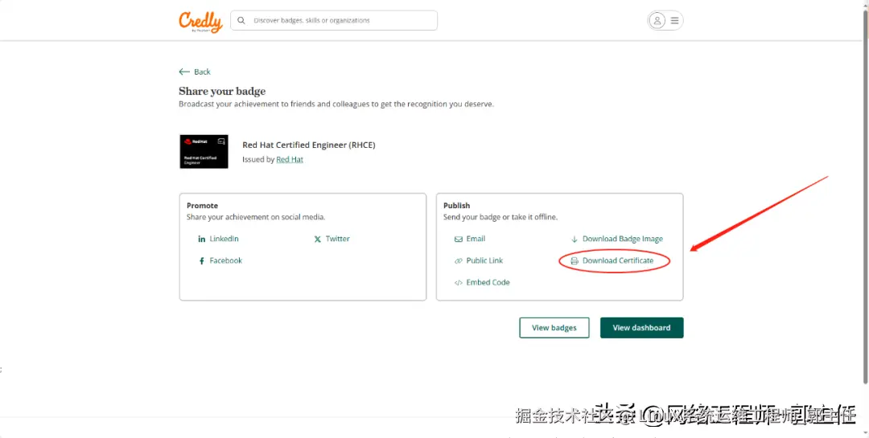Open the user profile avatar icon
The width and height of the screenshot is (869, 438).
(657, 20)
